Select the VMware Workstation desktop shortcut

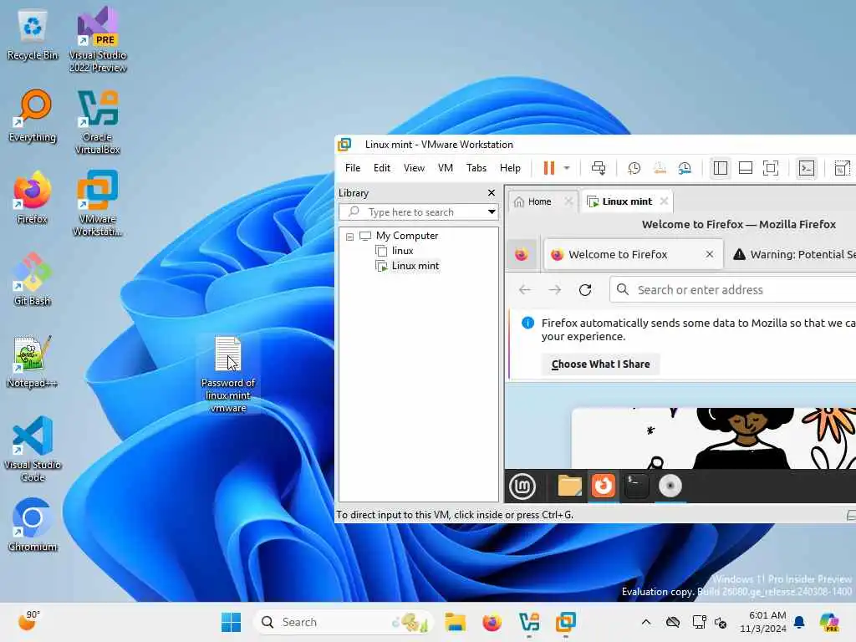click(98, 204)
